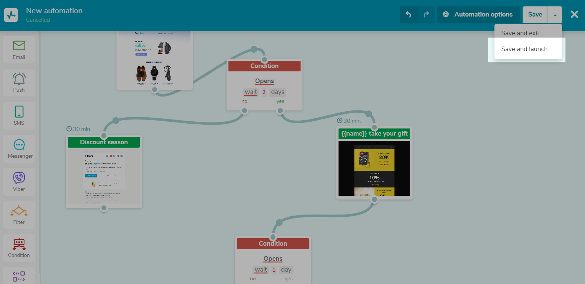The height and width of the screenshot is (284, 585).
Task: Click the input connector above take your gift
Action: [374, 127]
